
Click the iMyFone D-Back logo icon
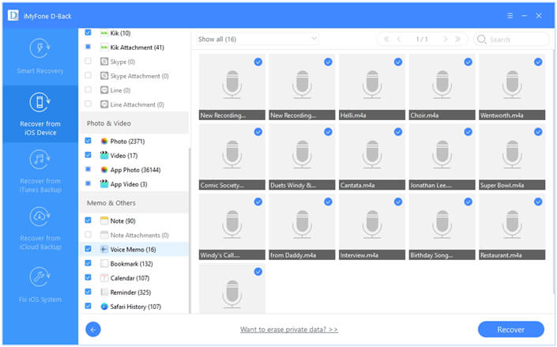[13, 16]
